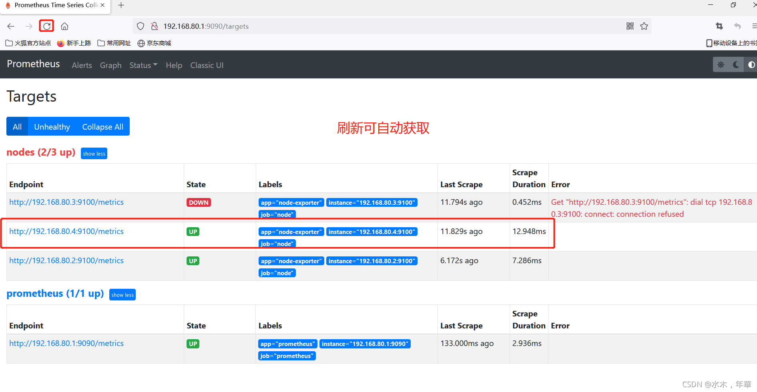Open 192.168.80.4:9100 metrics endpoint link
The width and height of the screenshot is (757, 392).
click(x=66, y=232)
